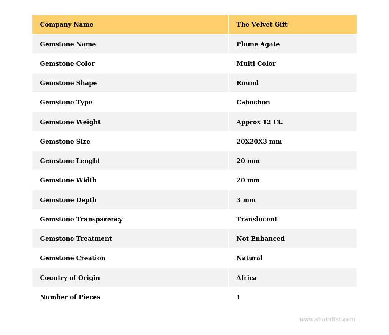Click the Gemstone Color label
This screenshot has width=389, height=335.
(x=67, y=64)
